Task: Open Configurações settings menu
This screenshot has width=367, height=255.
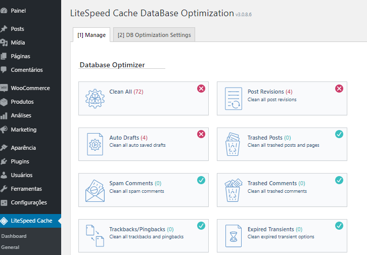Action: (29, 202)
